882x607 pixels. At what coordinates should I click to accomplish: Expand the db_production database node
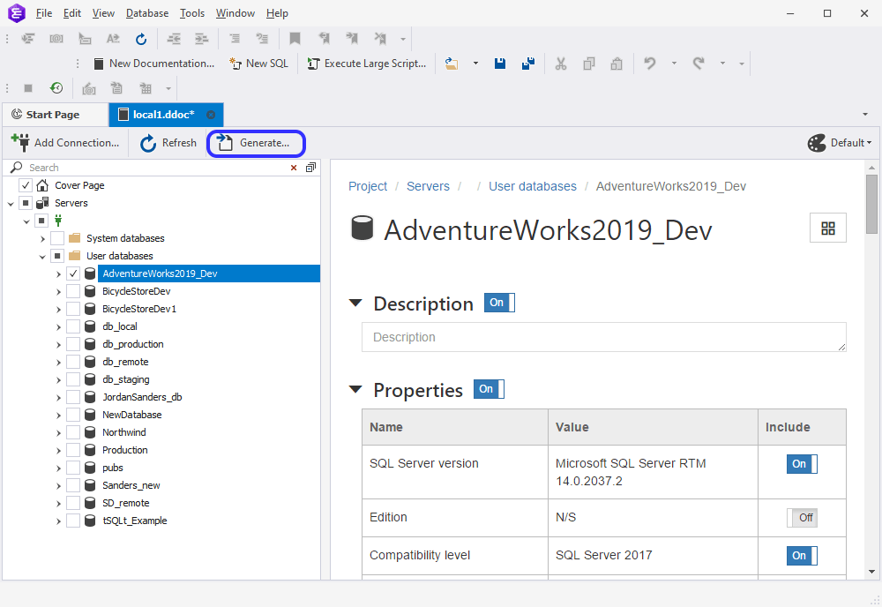point(58,345)
